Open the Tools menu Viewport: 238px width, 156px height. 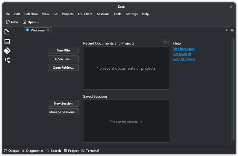[118, 14]
